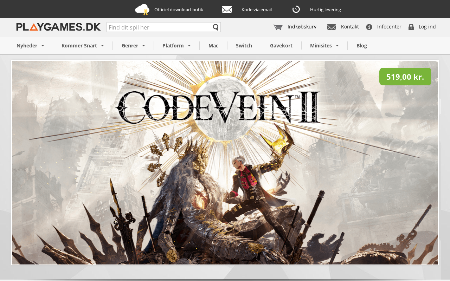The image size is (450, 281).
Task: Expand the Minisites dropdown arrow
Action: click(x=337, y=46)
